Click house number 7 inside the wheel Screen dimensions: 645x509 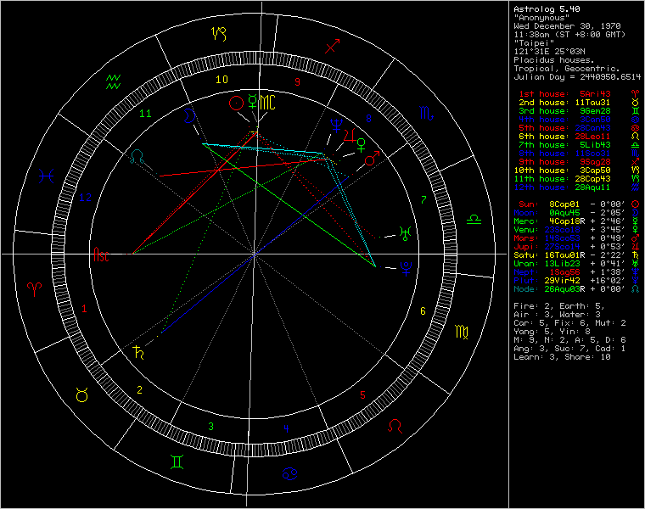423,200
